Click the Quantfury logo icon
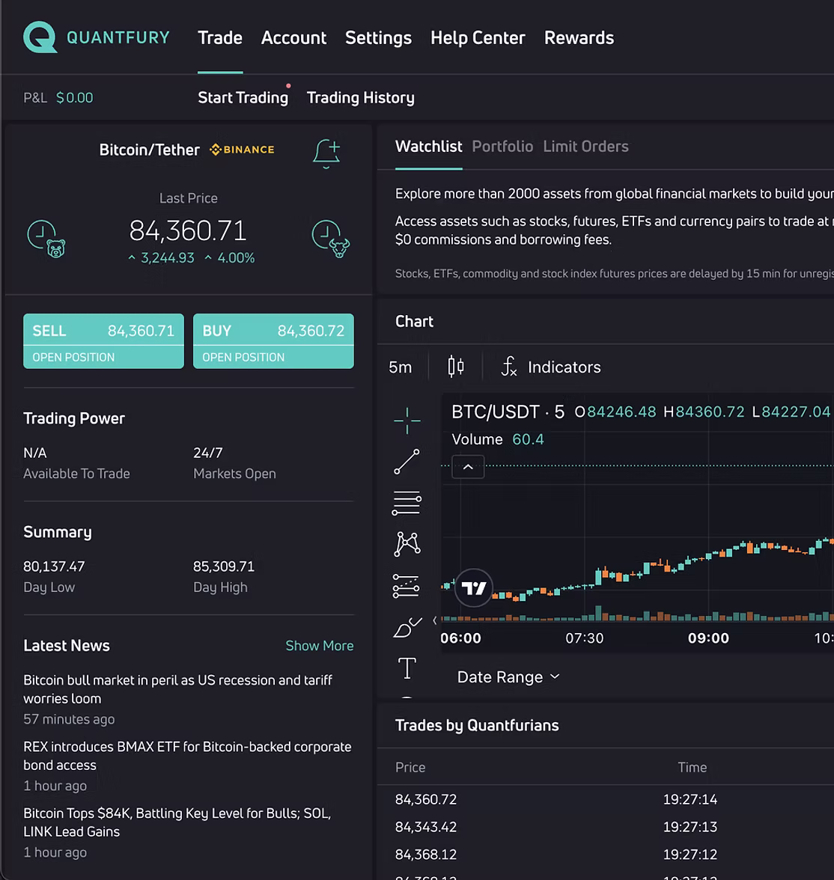Image resolution: width=834 pixels, height=880 pixels. pyautogui.click(x=40, y=37)
